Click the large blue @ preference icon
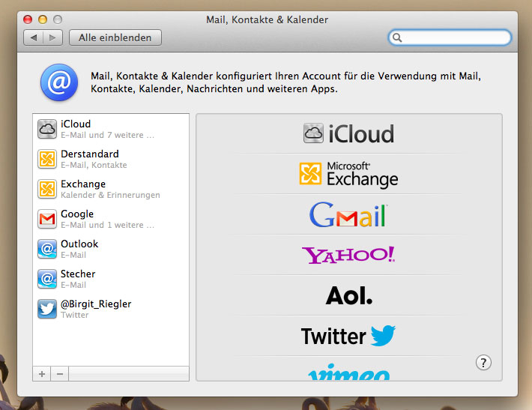This screenshot has height=410, width=532. pos(59,82)
